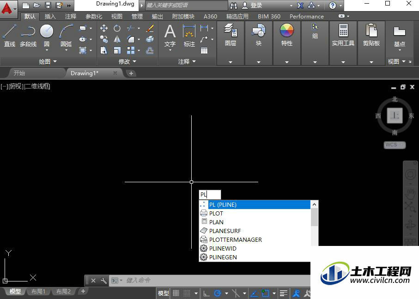The height and width of the screenshot is (299, 419).
Task: Click the Stretch tool icon
Action: [104, 50]
